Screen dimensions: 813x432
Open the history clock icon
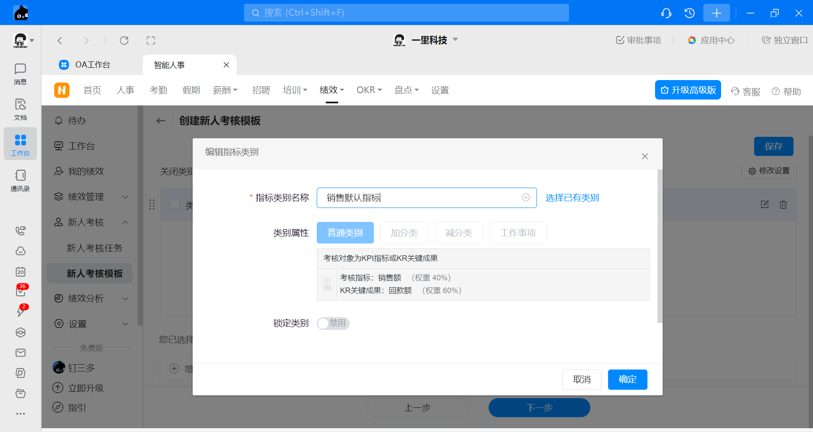689,13
